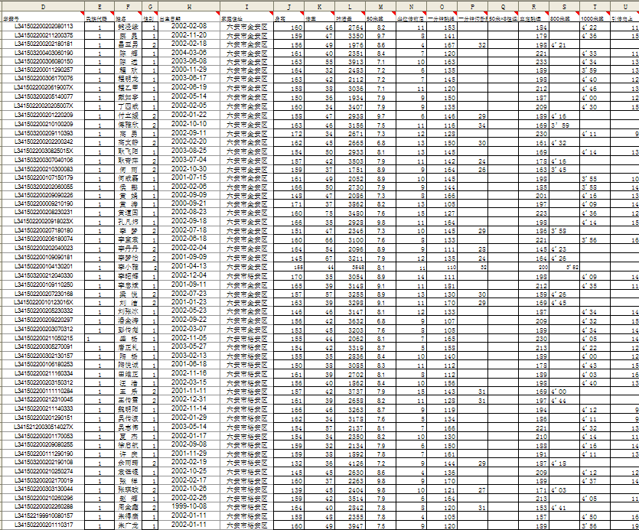Click the birth date cell 2002-12-04
Screen dimensions: 639x530
pyautogui.click(x=190, y=275)
